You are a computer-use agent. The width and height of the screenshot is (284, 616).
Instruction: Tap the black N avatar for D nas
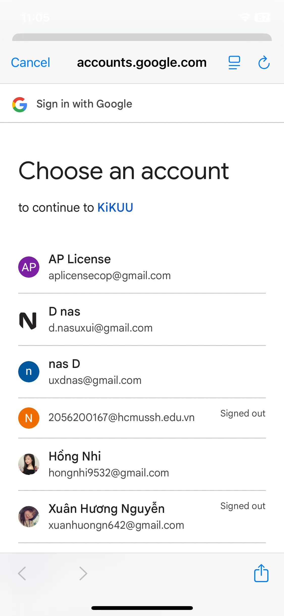[28, 321]
